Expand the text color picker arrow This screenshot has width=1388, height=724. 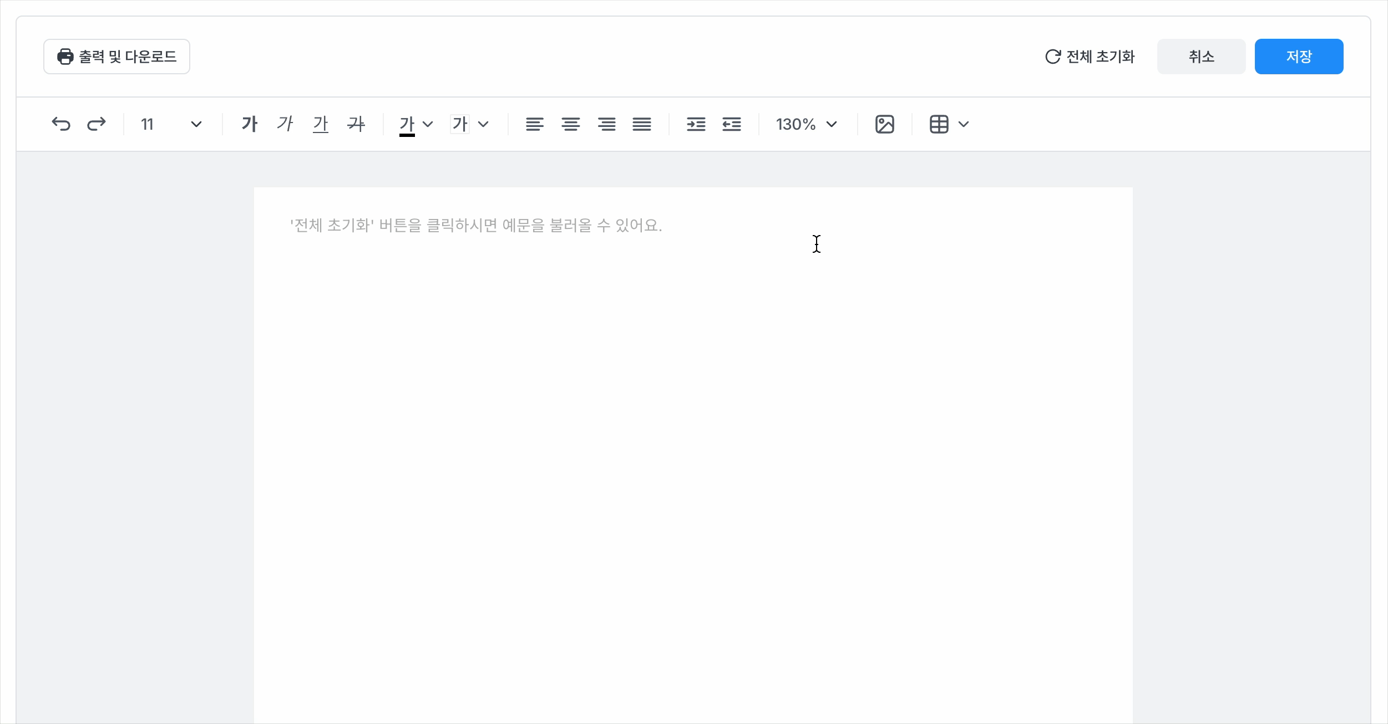[x=428, y=124]
